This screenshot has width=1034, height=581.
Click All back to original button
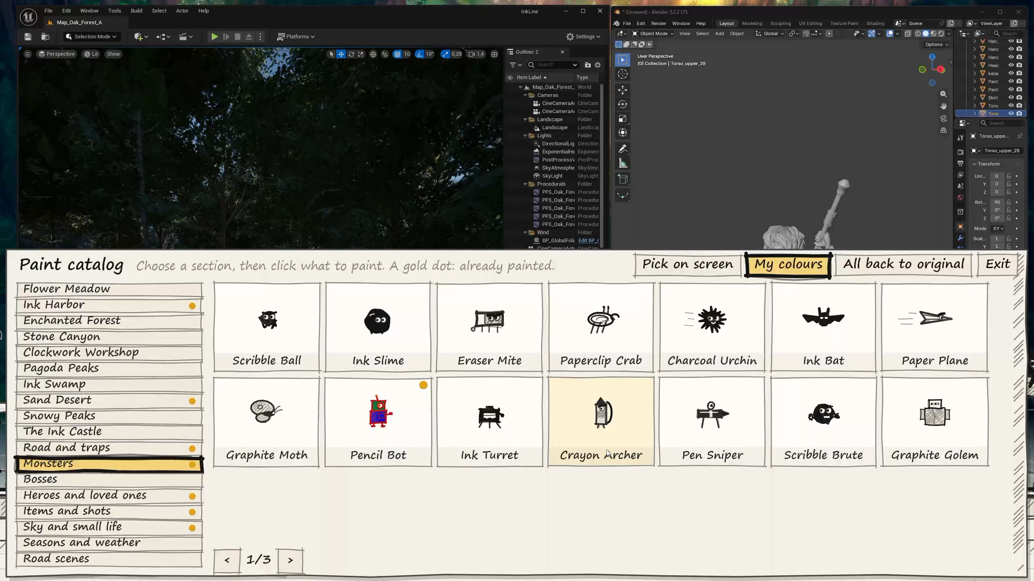(903, 264)
